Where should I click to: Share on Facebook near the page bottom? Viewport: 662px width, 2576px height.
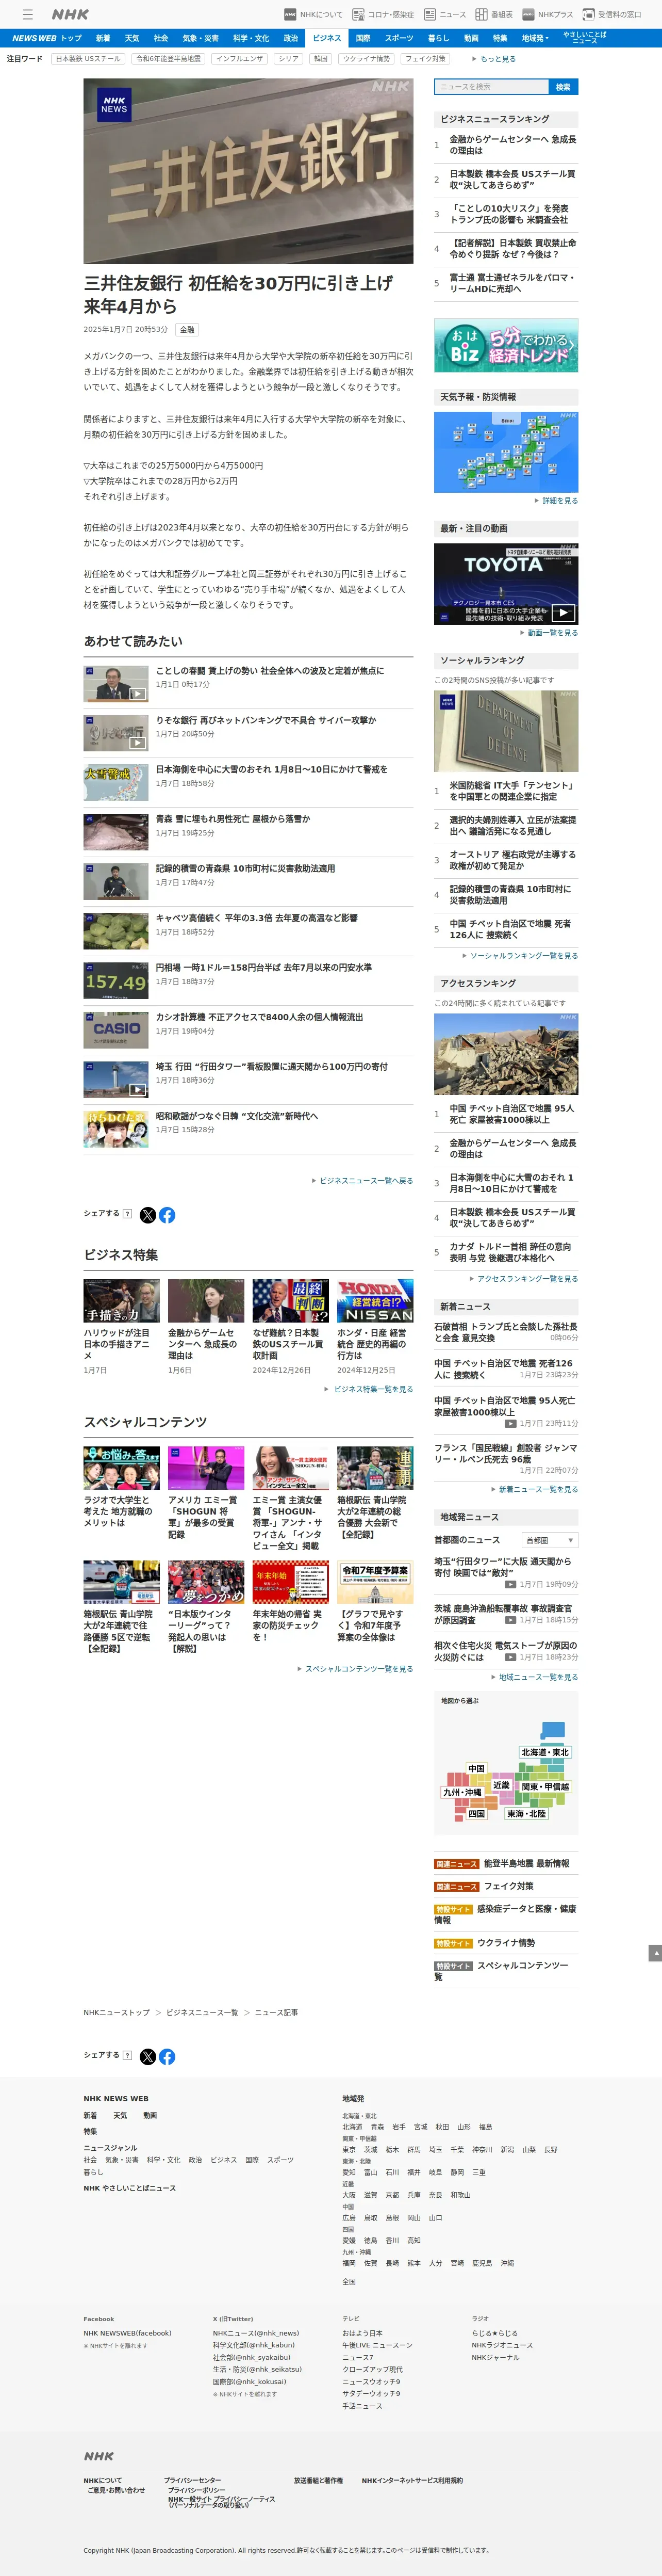(167, 2057)
